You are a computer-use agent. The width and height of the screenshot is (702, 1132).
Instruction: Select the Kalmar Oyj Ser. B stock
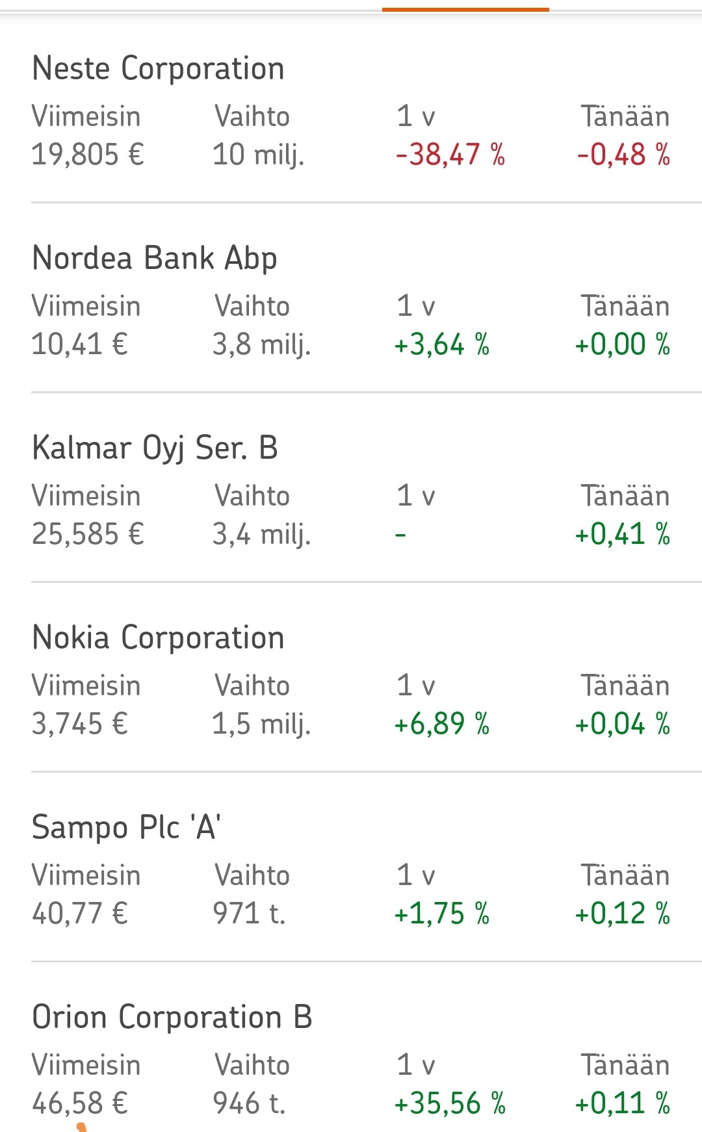coord(155,448)
